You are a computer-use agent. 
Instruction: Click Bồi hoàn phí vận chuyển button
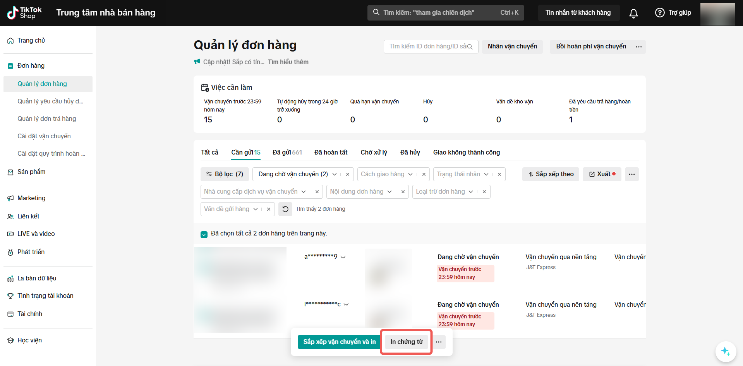591,47
